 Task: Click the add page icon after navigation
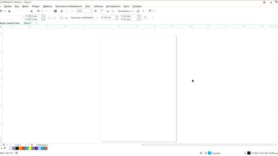[32, 145]
